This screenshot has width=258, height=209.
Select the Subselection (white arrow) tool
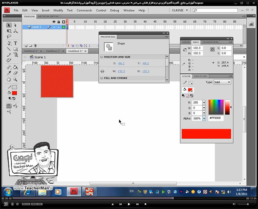point(15,25)
